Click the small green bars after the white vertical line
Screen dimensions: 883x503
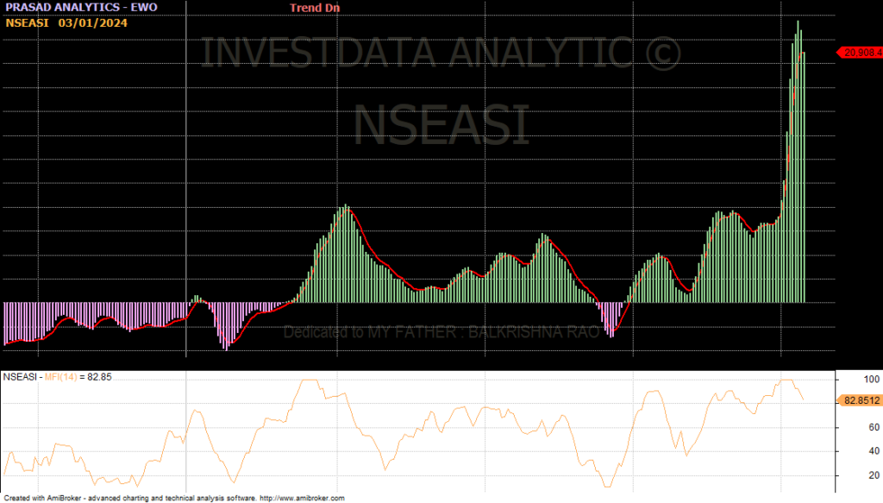pos(197,299)
